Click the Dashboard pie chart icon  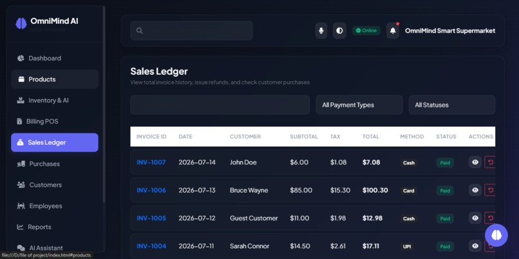(21, 58)
